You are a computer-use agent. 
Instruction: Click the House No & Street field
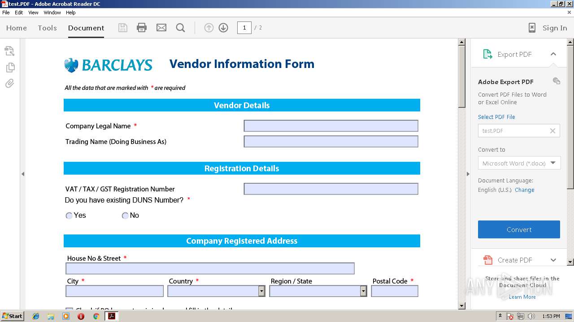point(210,268)
